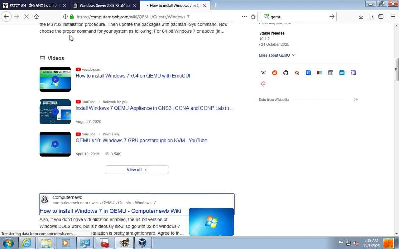
Task: Stop loading the current page
Action: click(x=26, y=16)
